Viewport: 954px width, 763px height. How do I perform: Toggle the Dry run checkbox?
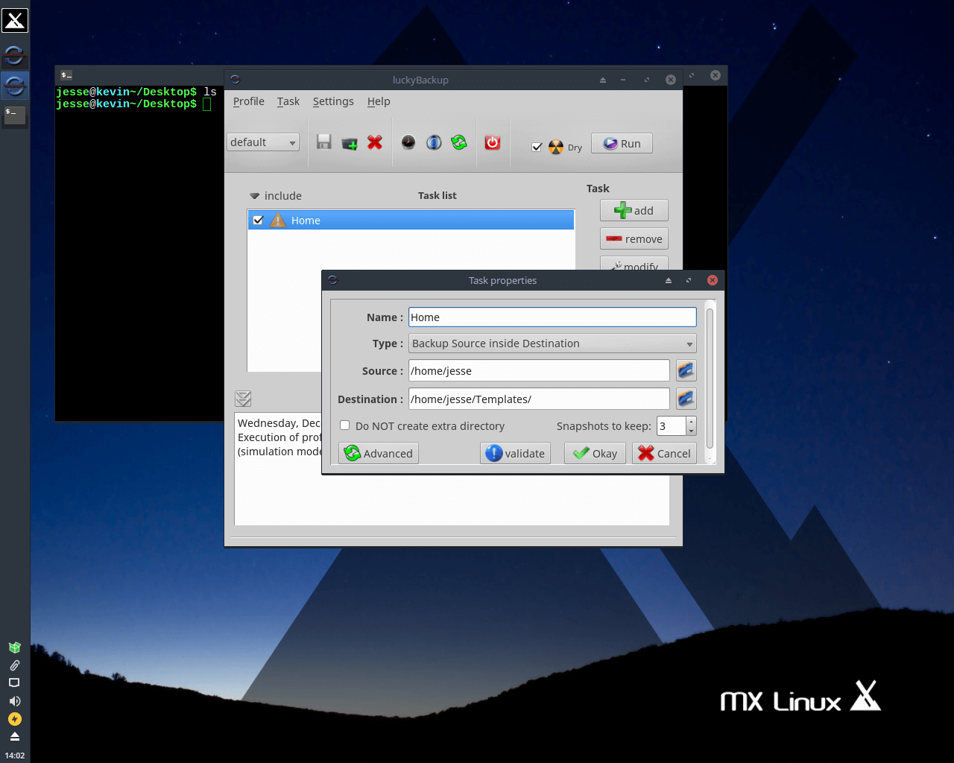[537, 147]
